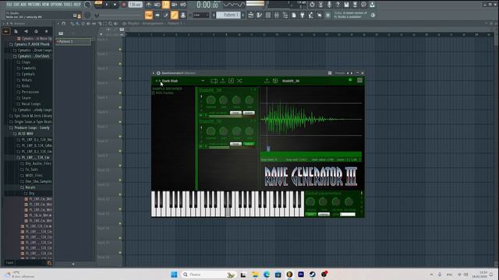The width and height of the screenshot is (499, 280).
Task: Open the Line snap dropdown
Action: pyautogui.click(x=201, y=15)
